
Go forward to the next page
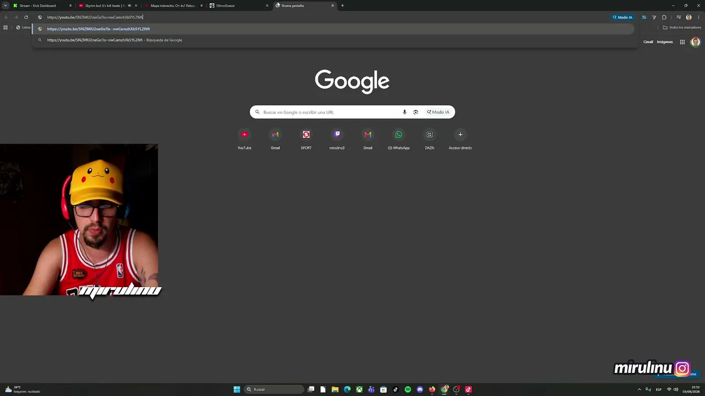pos(15,17)
